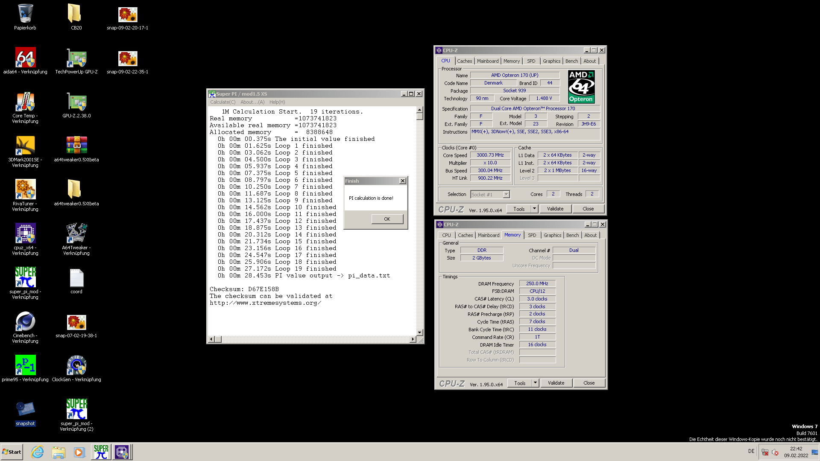Open Graphics tab in upper CPU-Z
This screenshot has width=820, height=461.
pyautogui.click(x=551, y=61)
